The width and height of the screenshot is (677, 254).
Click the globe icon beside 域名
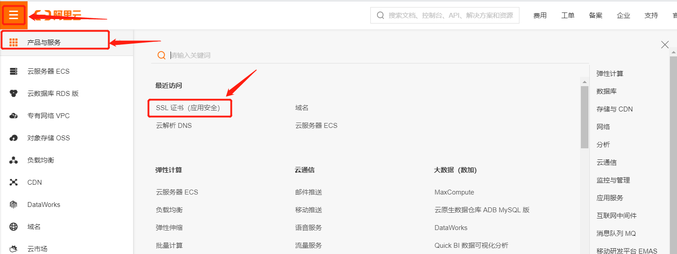[14, 227]
